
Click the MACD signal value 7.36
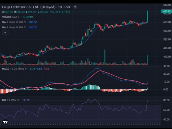[46, 69]
